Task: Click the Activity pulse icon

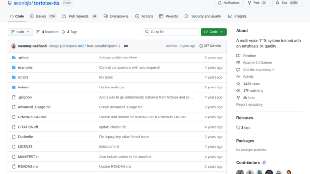Action: click(x=238, y=76)
